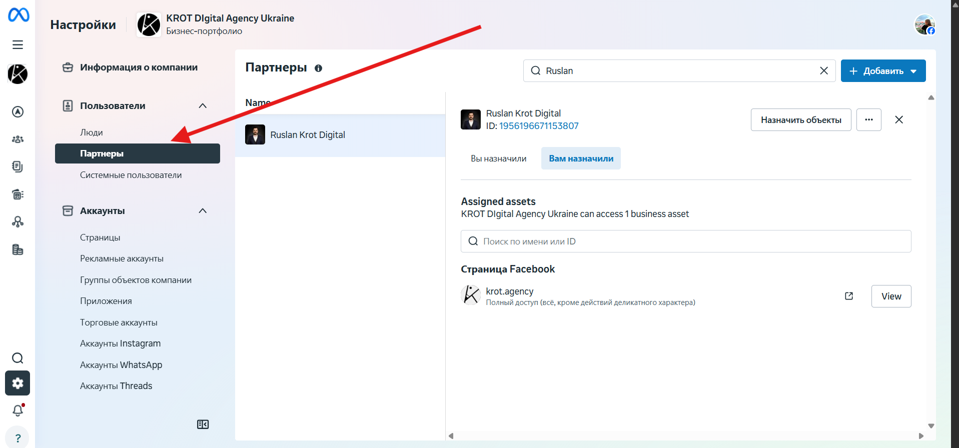
Task: Open the hamburger menu in left rail
Action: (18, 44)
